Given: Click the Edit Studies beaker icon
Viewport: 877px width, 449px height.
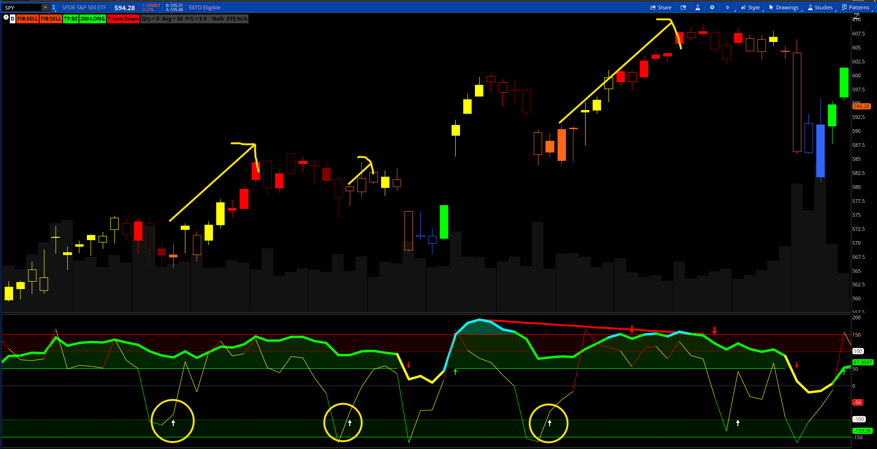Looking at the screenshot, I should pos(698,7).
